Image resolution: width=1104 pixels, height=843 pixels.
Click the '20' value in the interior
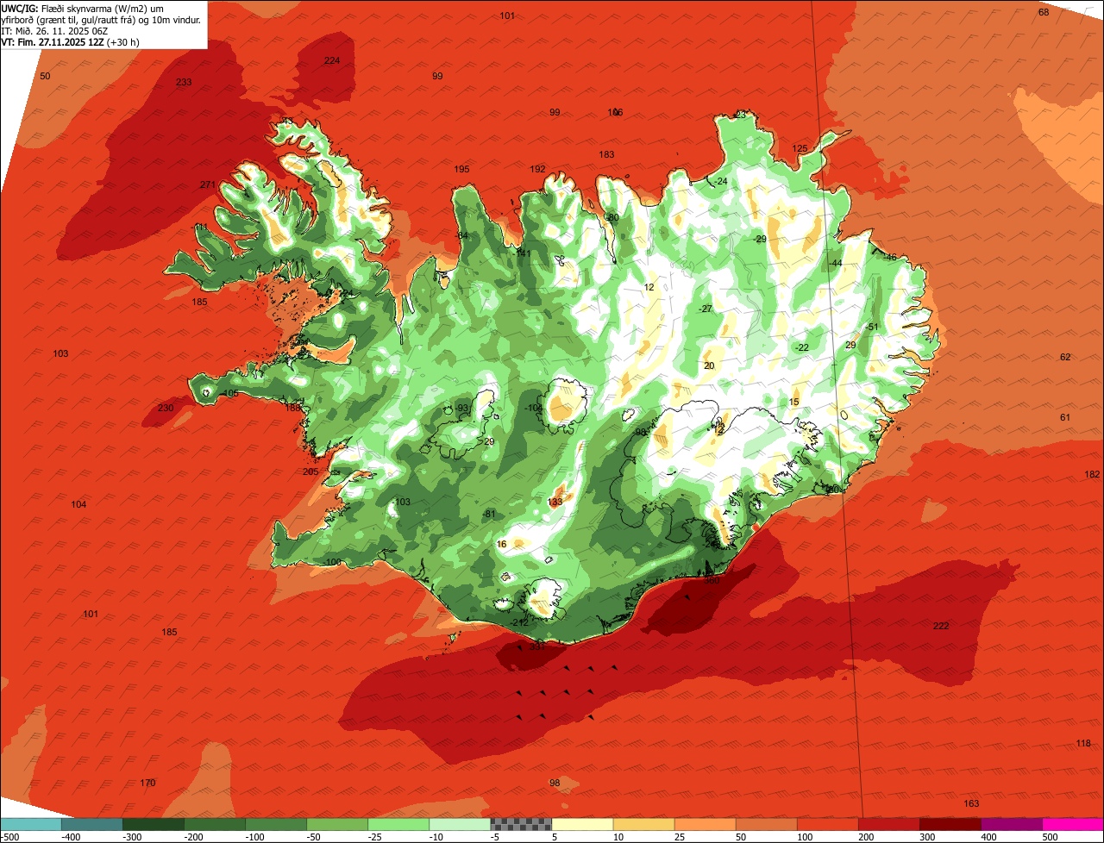[709, 365]
